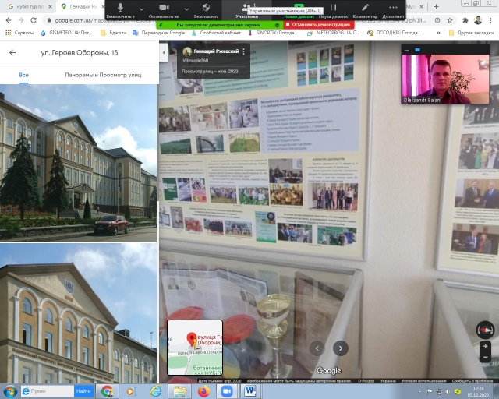This screenshot has width=499, height=399.
Task: Minimize the Oleksandr Balan video thumbnail
Action: (406, 51)
